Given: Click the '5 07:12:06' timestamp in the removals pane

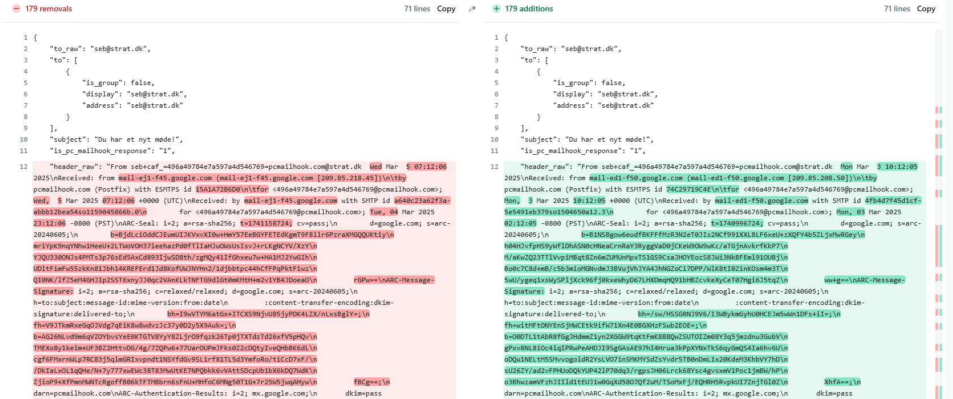Looking at the screenshot, I should point(426,167).
